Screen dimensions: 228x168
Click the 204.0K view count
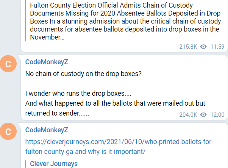point(188,115)
